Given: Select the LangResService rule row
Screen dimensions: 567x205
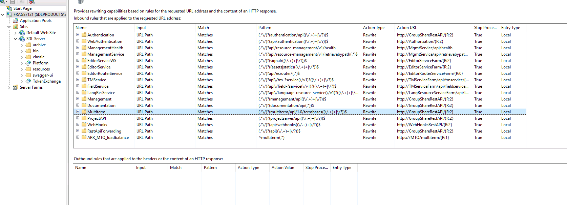Looking at the screenshot, I should [300, 92].
